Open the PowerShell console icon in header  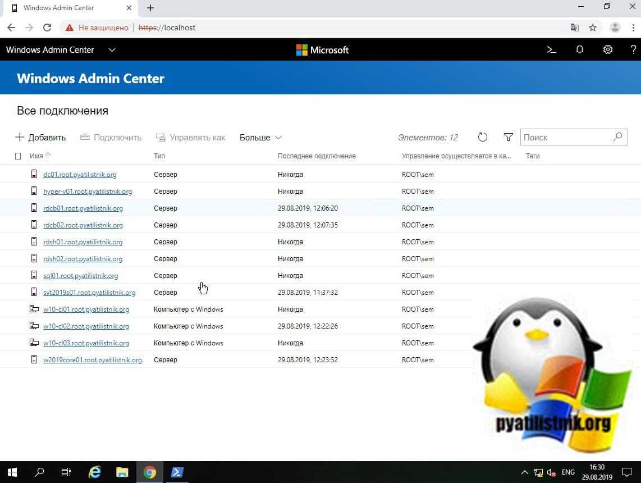pos(551,50)
